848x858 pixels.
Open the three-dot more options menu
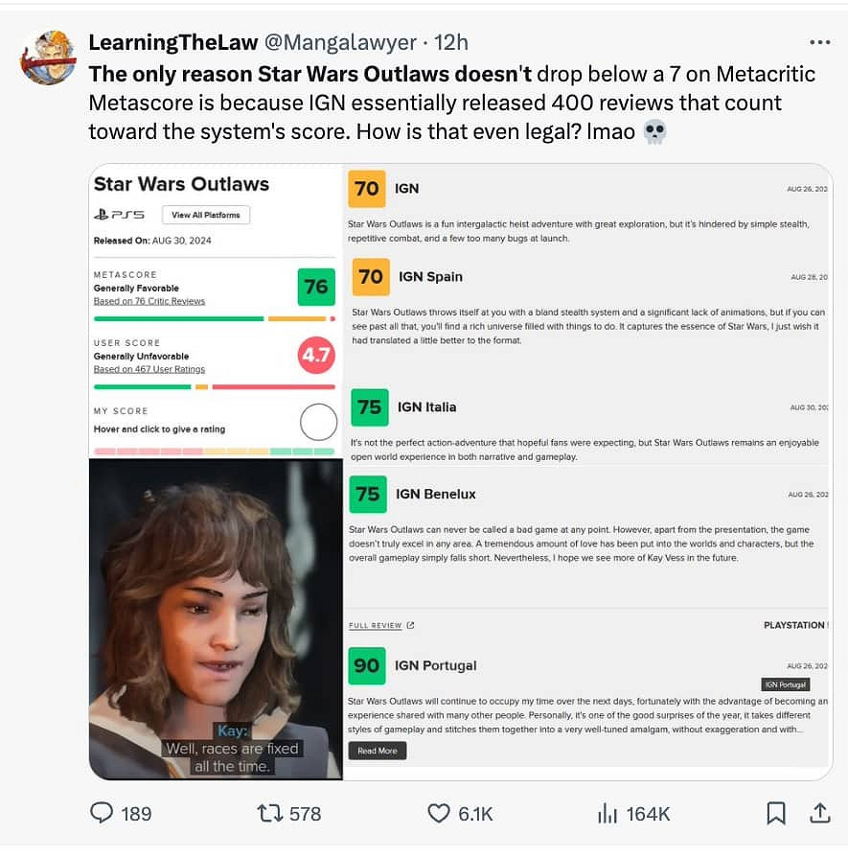click(x=819, y=42)
